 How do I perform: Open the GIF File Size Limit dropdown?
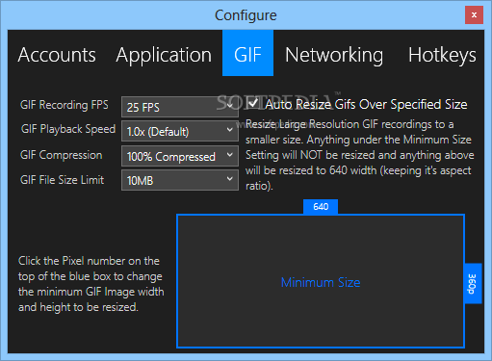coord(180,180)
